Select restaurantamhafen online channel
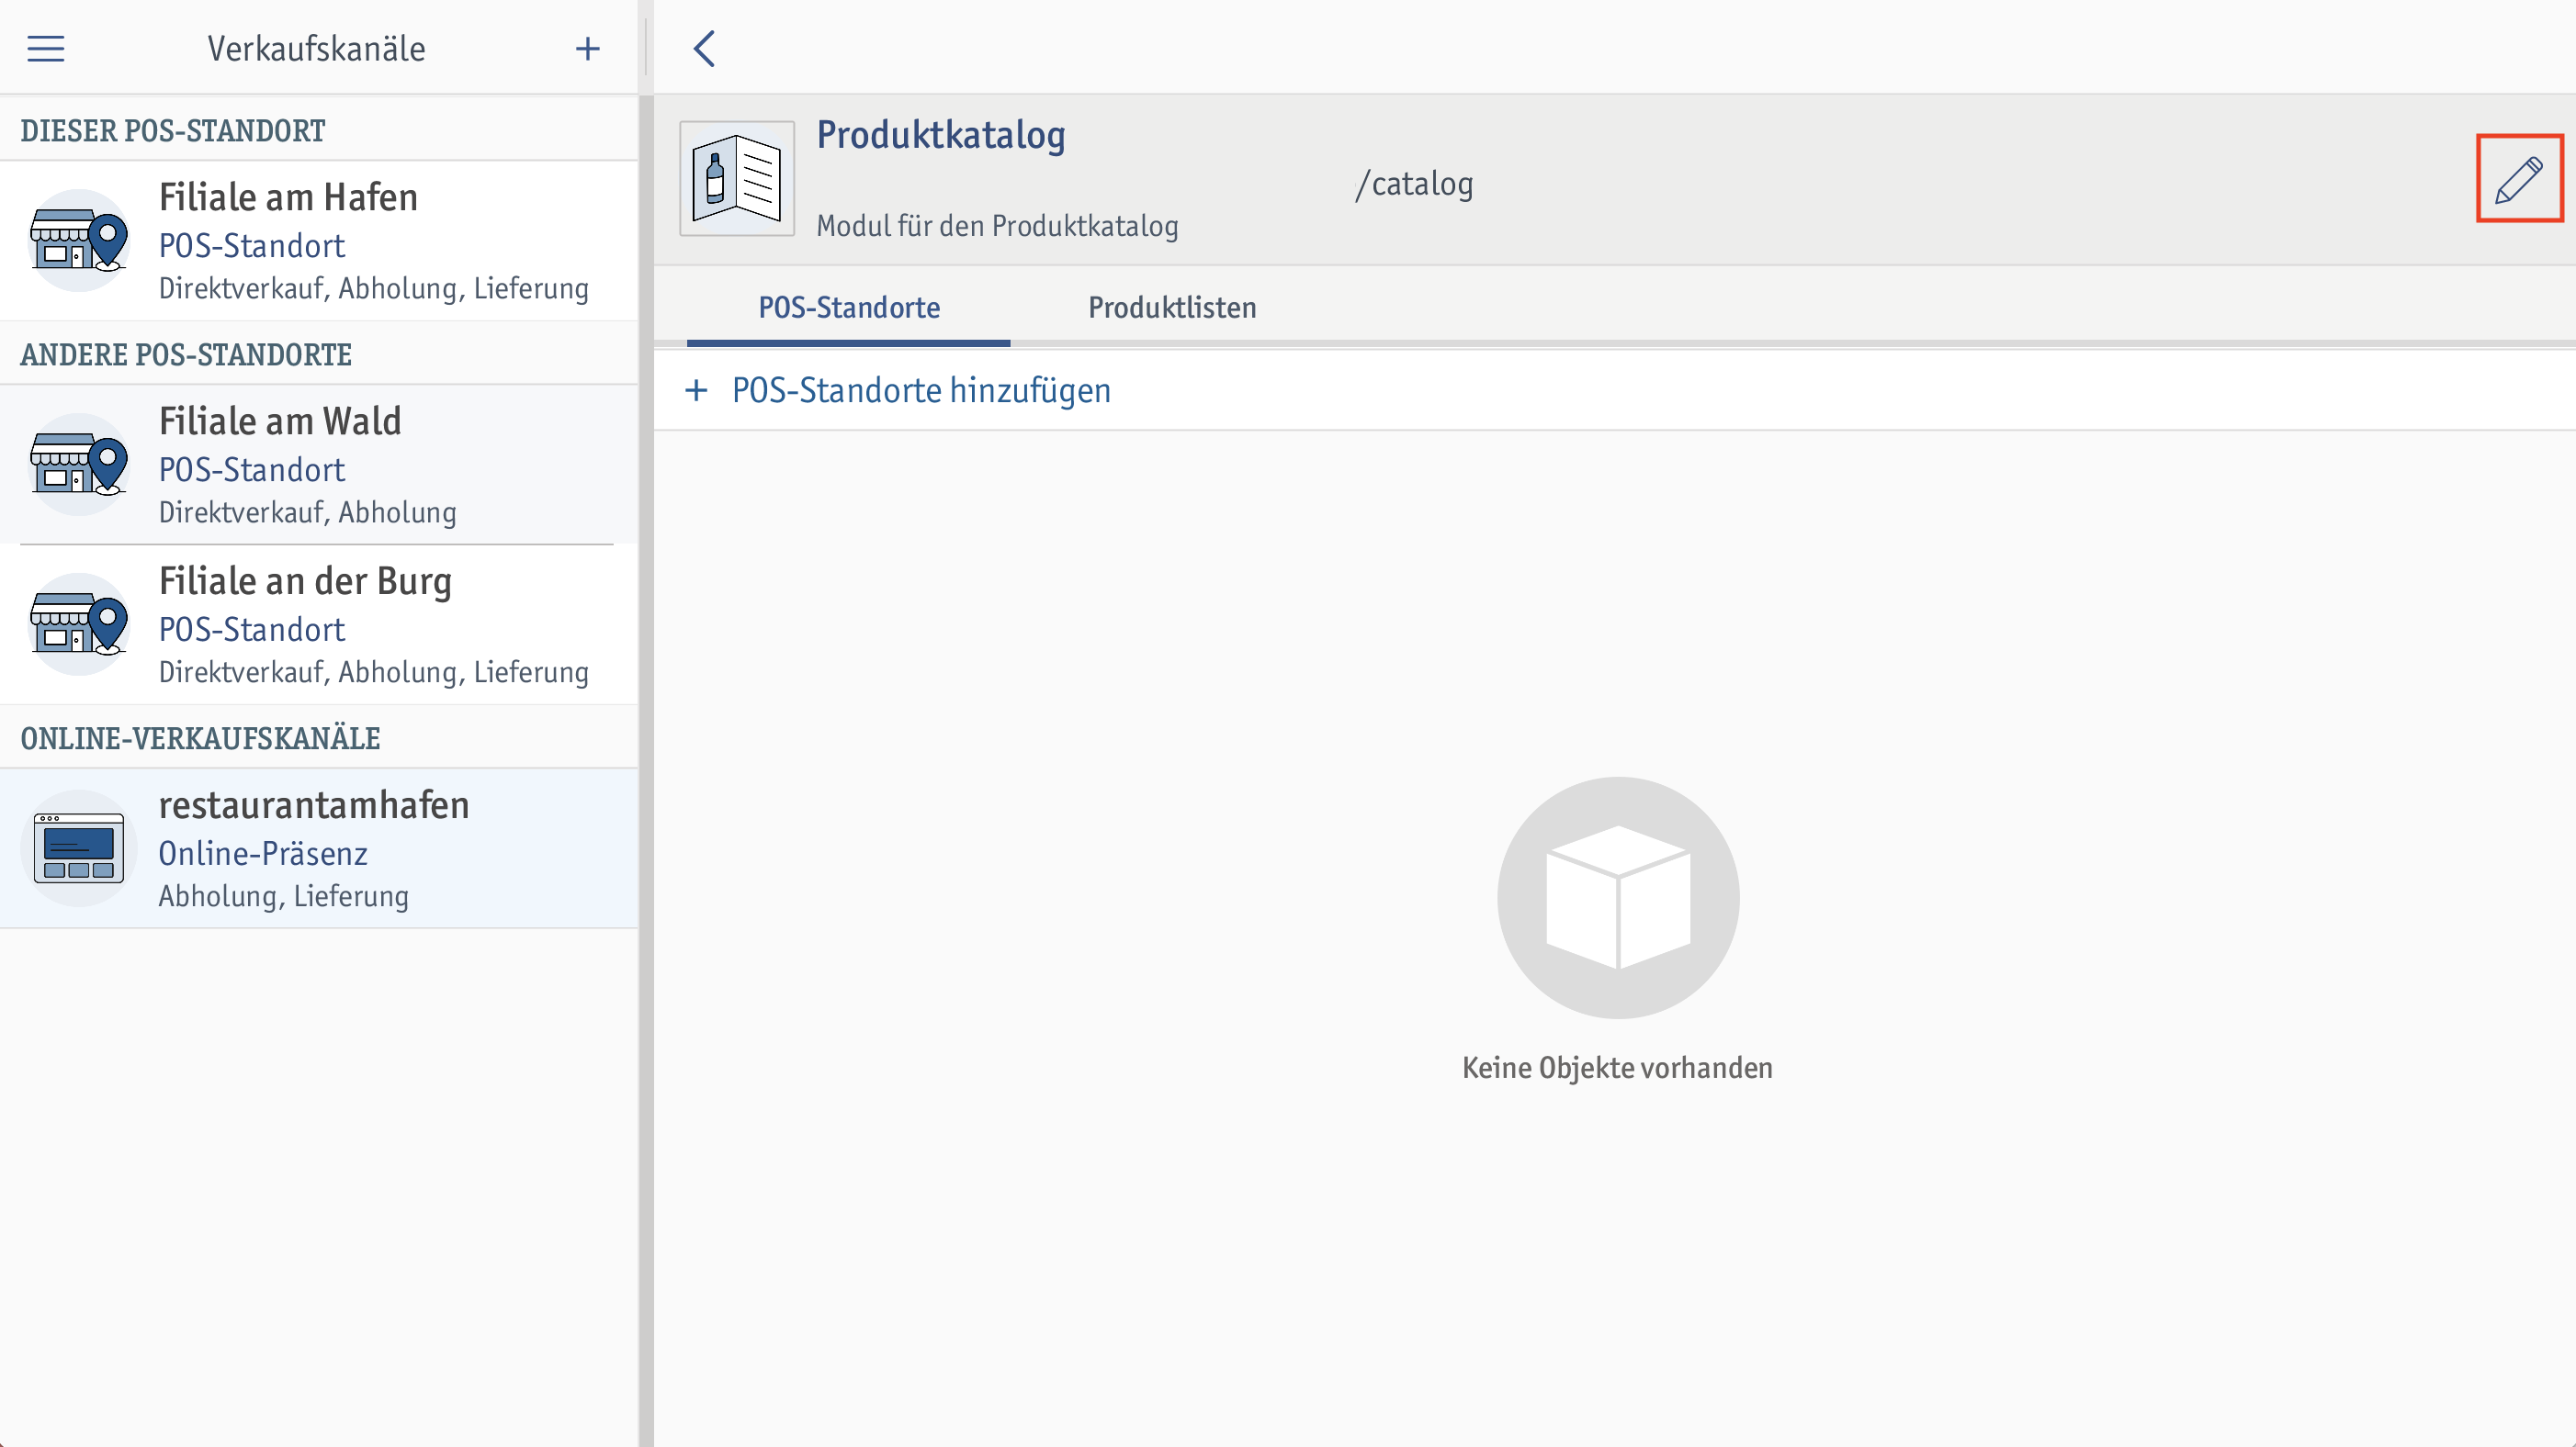This screenshot has height=1447, width=2576. [x=319, y=847]
